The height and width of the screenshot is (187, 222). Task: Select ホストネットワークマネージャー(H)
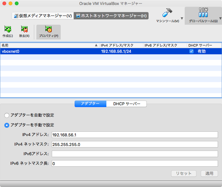click(x=111, y=16)
